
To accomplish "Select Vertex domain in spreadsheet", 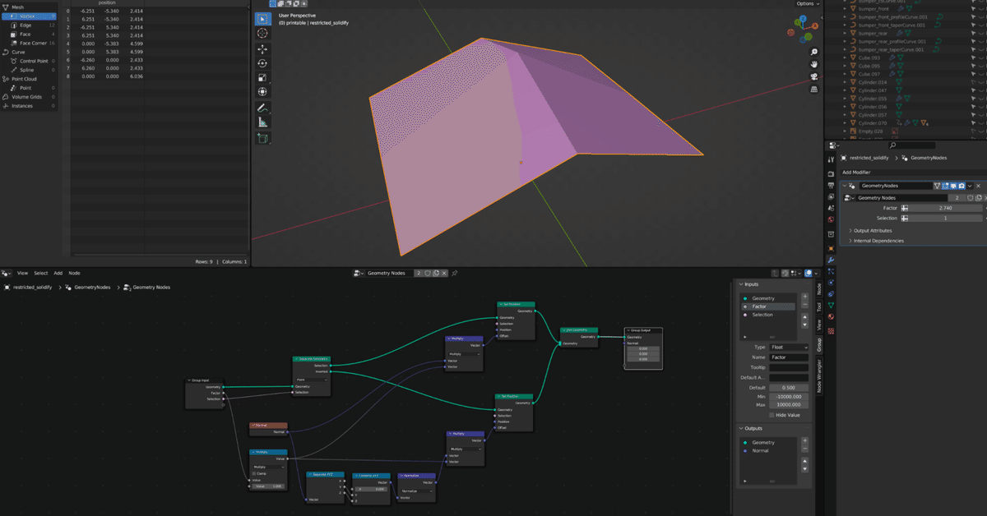I will pyautogui.click(x=29, y=16).
